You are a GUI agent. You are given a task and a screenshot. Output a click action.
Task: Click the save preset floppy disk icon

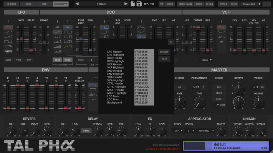tap(139, 4)
